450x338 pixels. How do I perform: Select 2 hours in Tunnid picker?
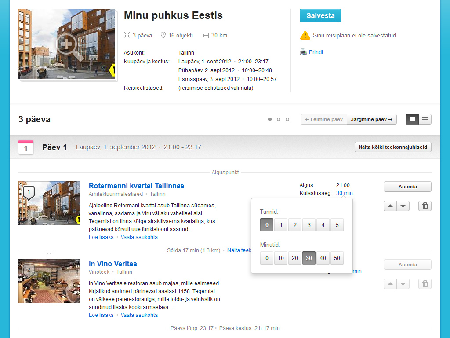coord(295,225)
